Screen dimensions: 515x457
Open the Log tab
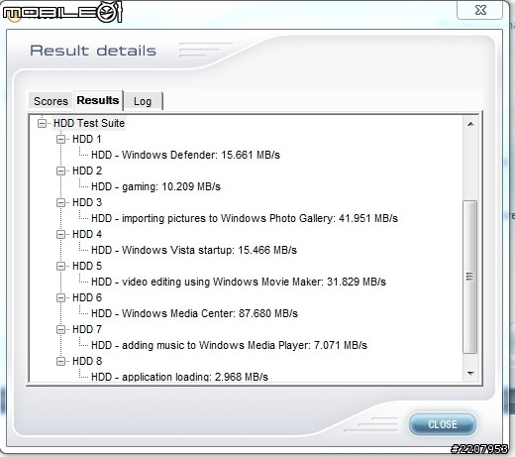pyautogui.click(x=143, y=101)
